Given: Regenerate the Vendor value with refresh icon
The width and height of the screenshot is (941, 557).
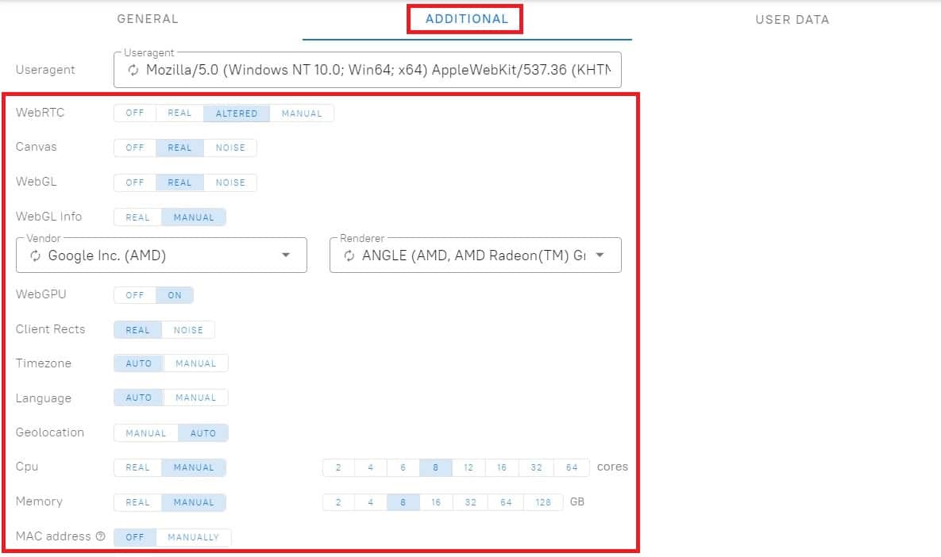Looking at the screenshot, I should click(35, 255).
